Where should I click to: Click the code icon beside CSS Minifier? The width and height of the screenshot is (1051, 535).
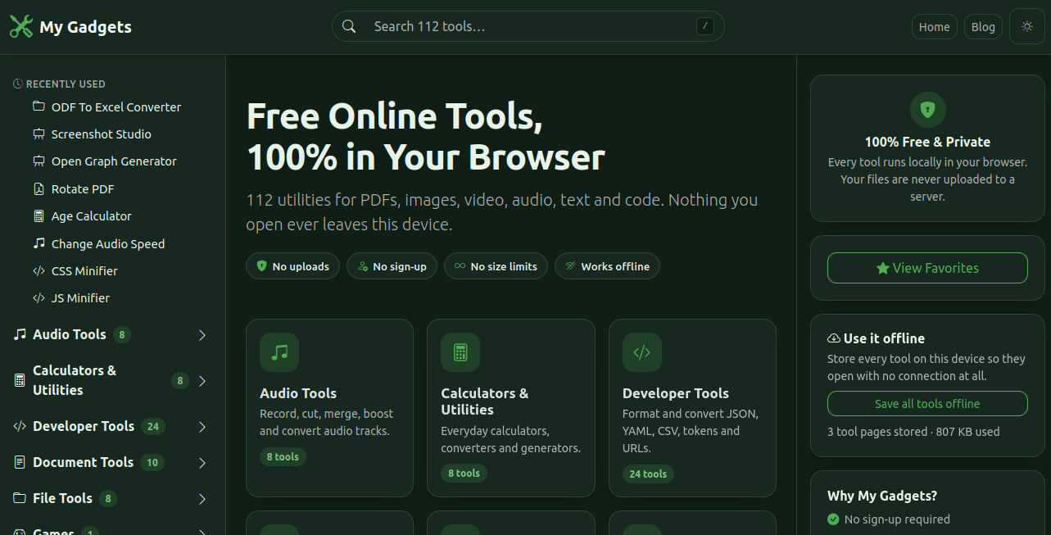tap(39, 270)
